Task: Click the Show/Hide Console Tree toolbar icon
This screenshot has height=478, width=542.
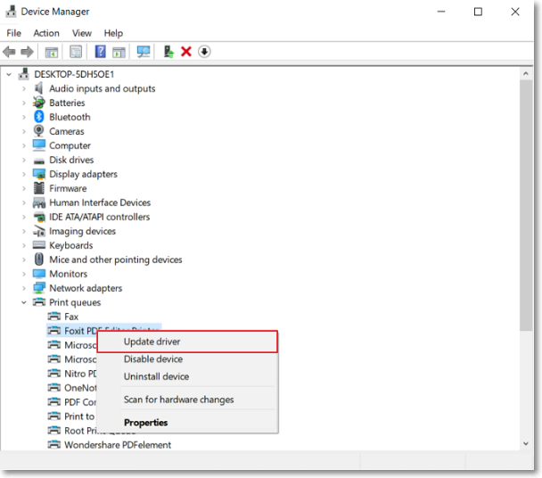Action: click(x=52, y=52)
